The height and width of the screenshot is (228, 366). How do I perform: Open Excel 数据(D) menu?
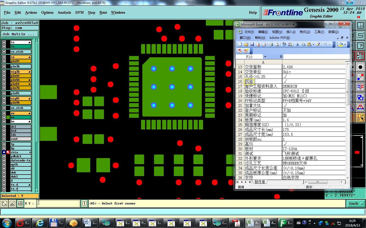coord(333,32)
